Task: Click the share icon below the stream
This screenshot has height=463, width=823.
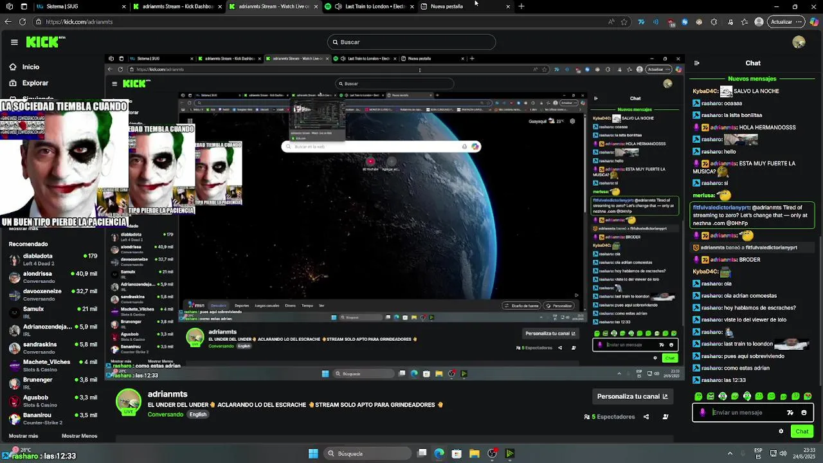Action: (646, 417)
